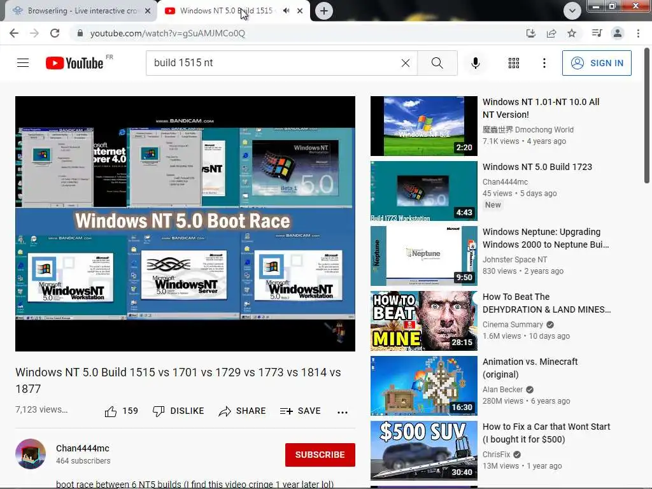Open the media control icon in Chrome toolbar
The width and height of the screenshot is (652, 489).
(x=597, y=33)
